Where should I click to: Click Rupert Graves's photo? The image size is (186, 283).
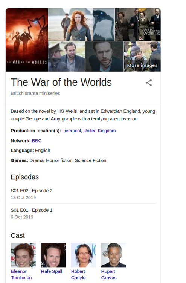[113, 255]
